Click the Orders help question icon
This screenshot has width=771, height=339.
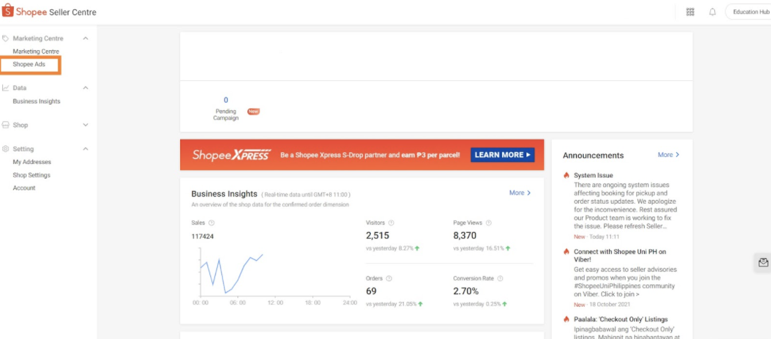pos(389,278)
